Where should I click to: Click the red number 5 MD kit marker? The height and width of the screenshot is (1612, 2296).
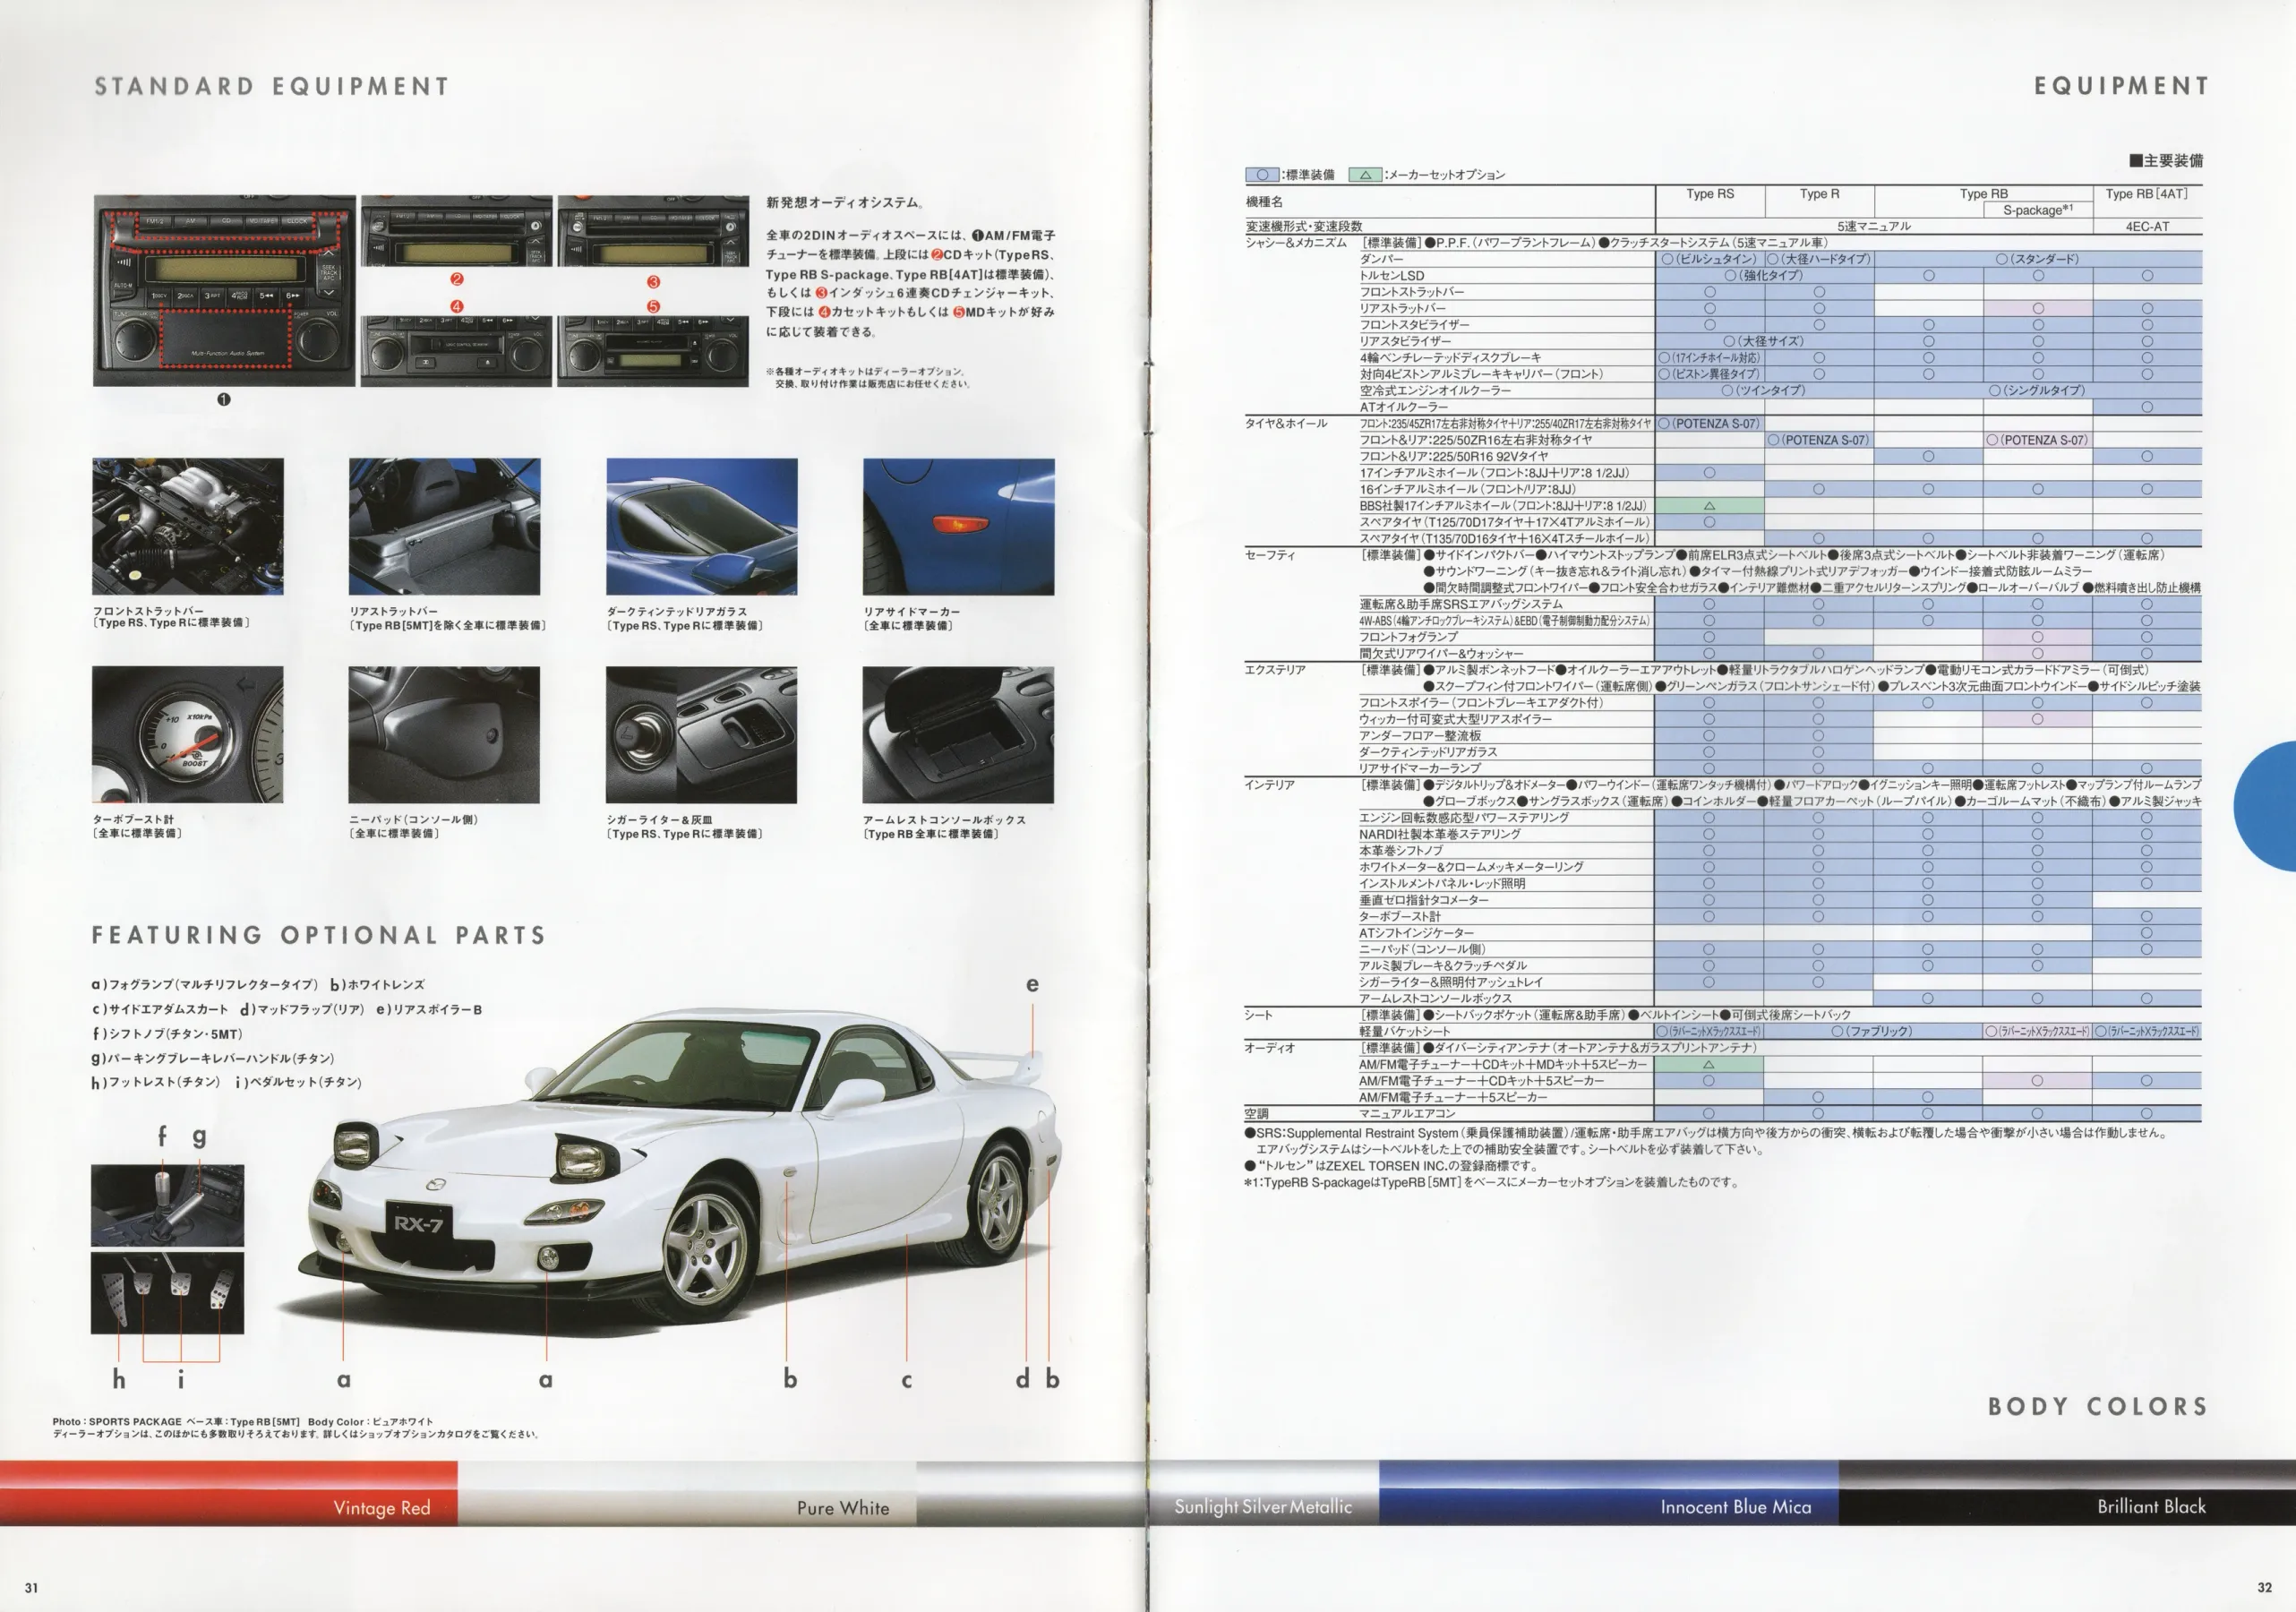pyautogui.click(x=653, y=307)
